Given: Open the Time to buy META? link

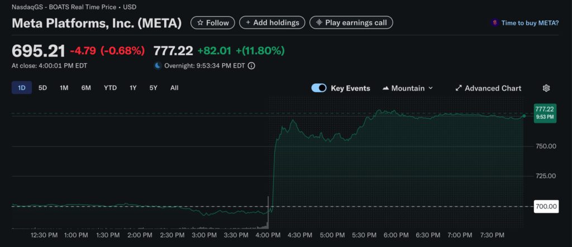Looking at the screenshot, I should [530, 22].
